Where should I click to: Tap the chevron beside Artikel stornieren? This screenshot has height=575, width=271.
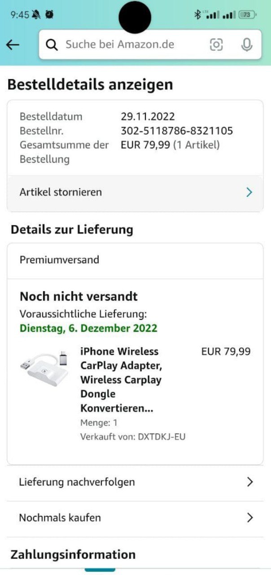click(x=249, y=192)
